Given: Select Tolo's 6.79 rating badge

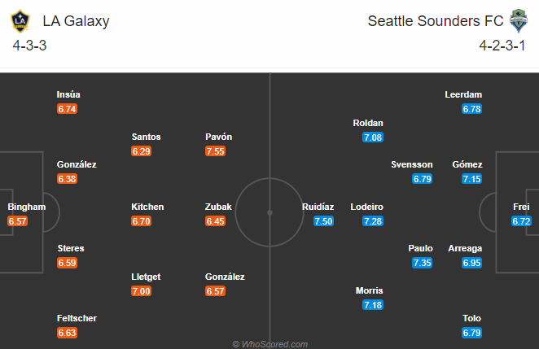Looking at the screenshot, I should [472, 333].
